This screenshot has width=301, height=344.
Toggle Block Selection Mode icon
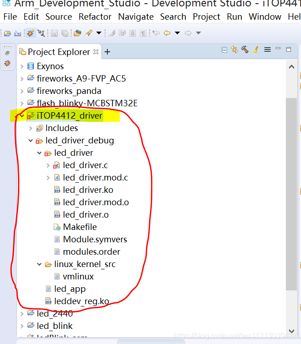[133, 33]
